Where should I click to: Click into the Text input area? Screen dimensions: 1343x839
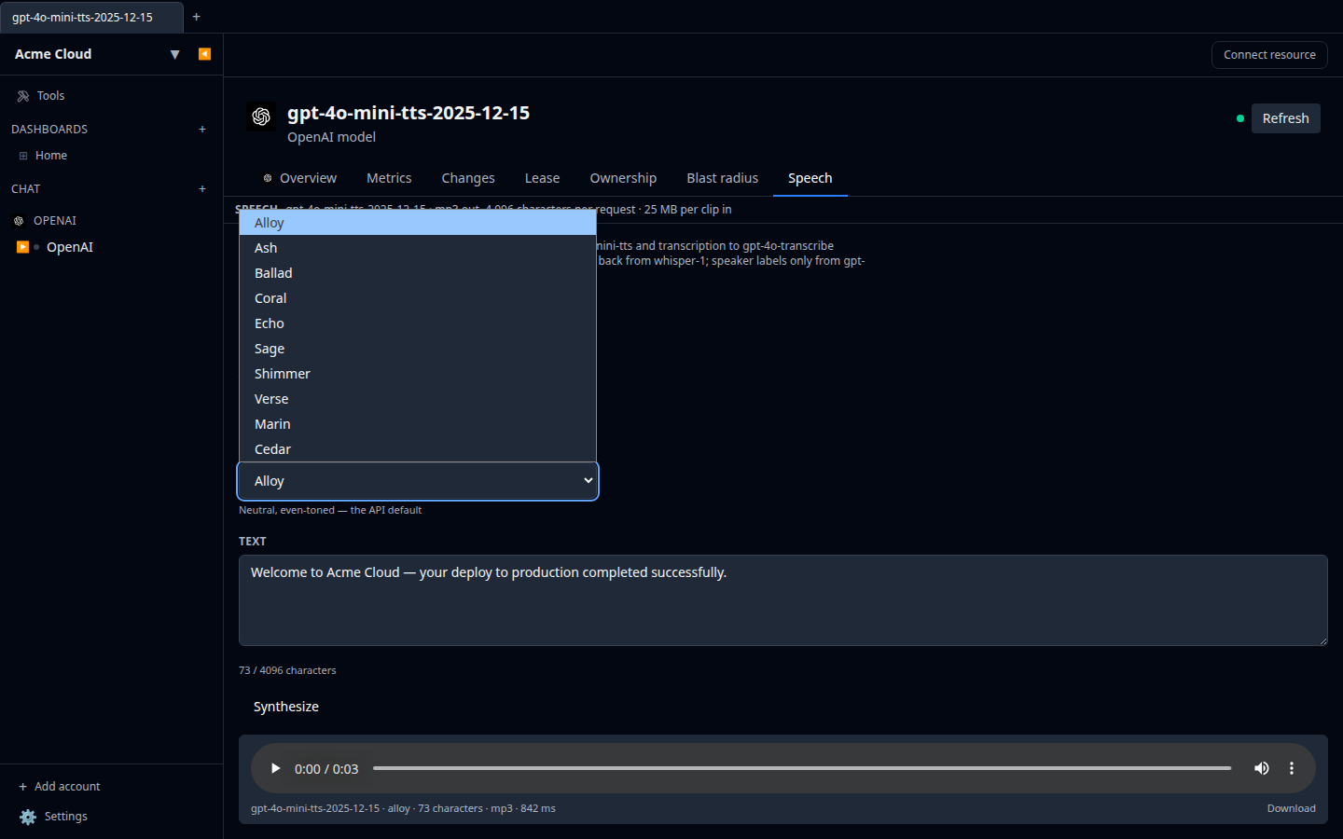[x=782, y=600]
